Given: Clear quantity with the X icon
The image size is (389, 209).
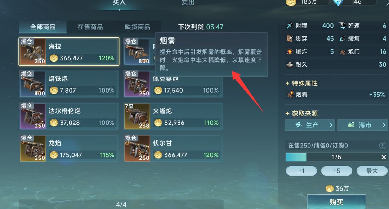Looking at the screenshot, I should 384,157.
